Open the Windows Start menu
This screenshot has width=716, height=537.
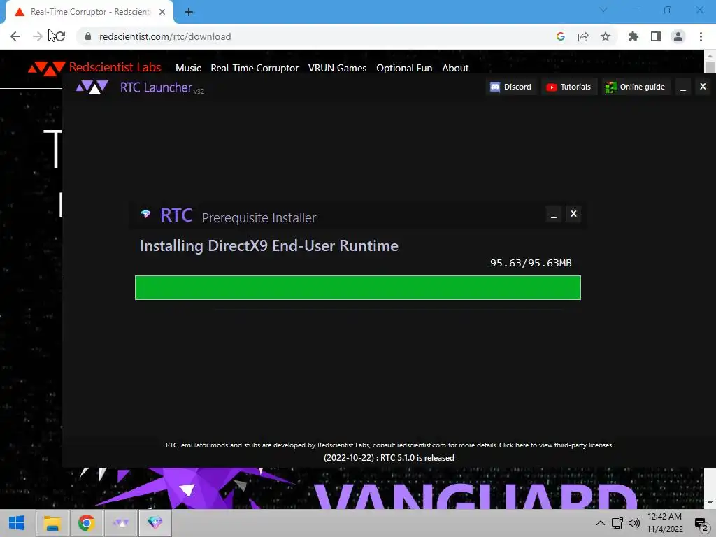click(17, 523)
